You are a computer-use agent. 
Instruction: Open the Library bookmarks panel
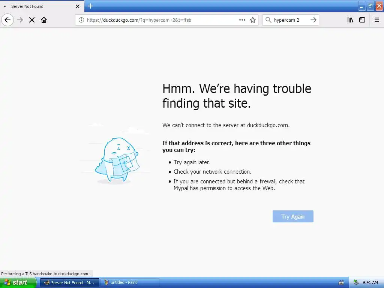[350, 20]
